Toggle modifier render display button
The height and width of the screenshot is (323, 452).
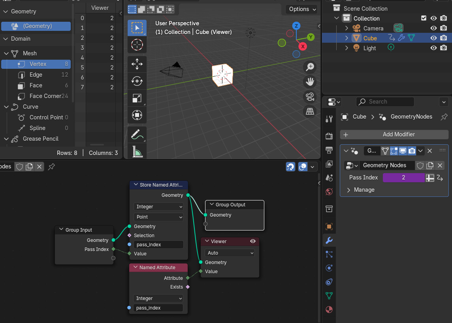tap(412, 151)
